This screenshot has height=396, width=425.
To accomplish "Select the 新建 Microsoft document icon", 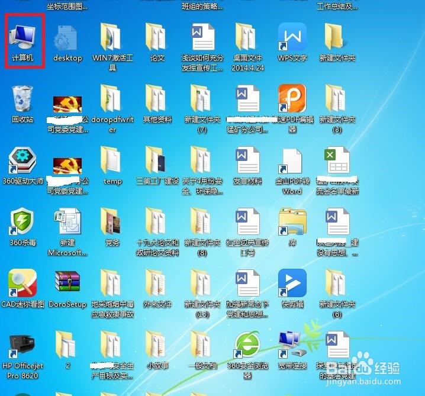I will [67, 221].
